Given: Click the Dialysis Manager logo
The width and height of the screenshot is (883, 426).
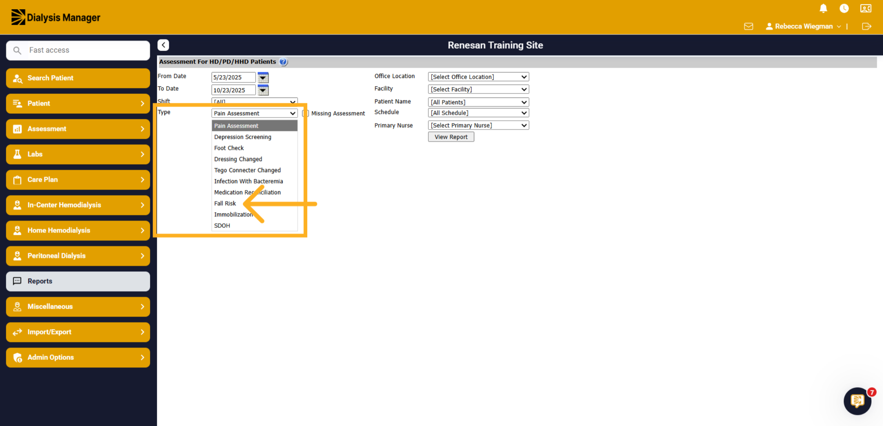Looking at the screenshot, I should coord(56,17).
